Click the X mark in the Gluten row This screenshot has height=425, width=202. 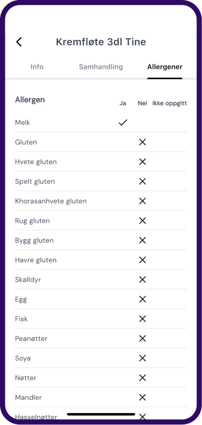click(142, 142)
